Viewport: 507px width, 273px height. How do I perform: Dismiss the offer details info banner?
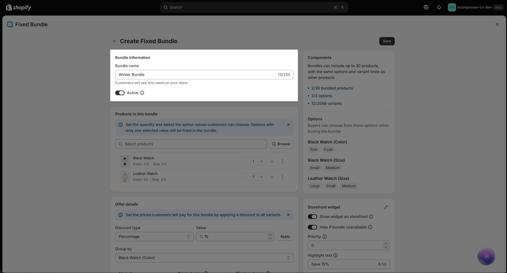pyautogui.click(x=288, y=215)
